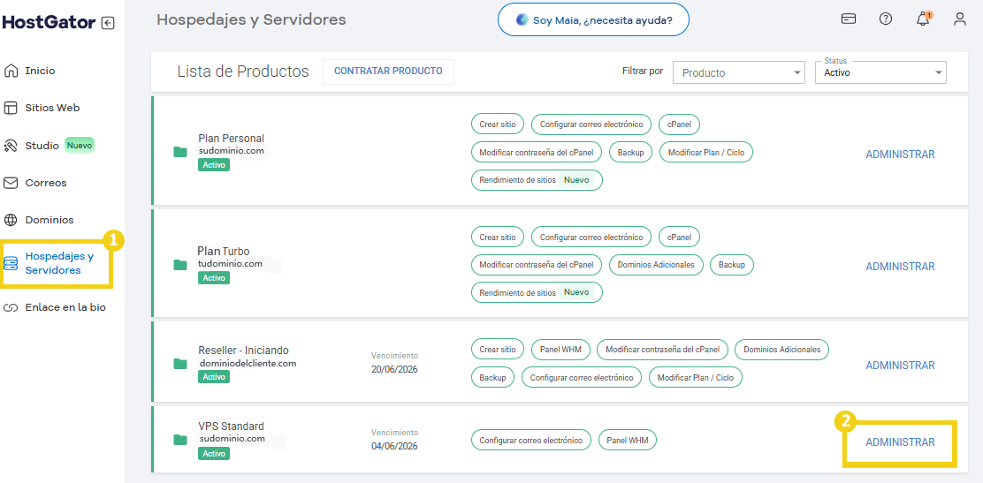The image size is (983, 483).
Task: Click ADMINISTRAR for VPS Standard
Action: pyautogui.click(x=900, y=442)
